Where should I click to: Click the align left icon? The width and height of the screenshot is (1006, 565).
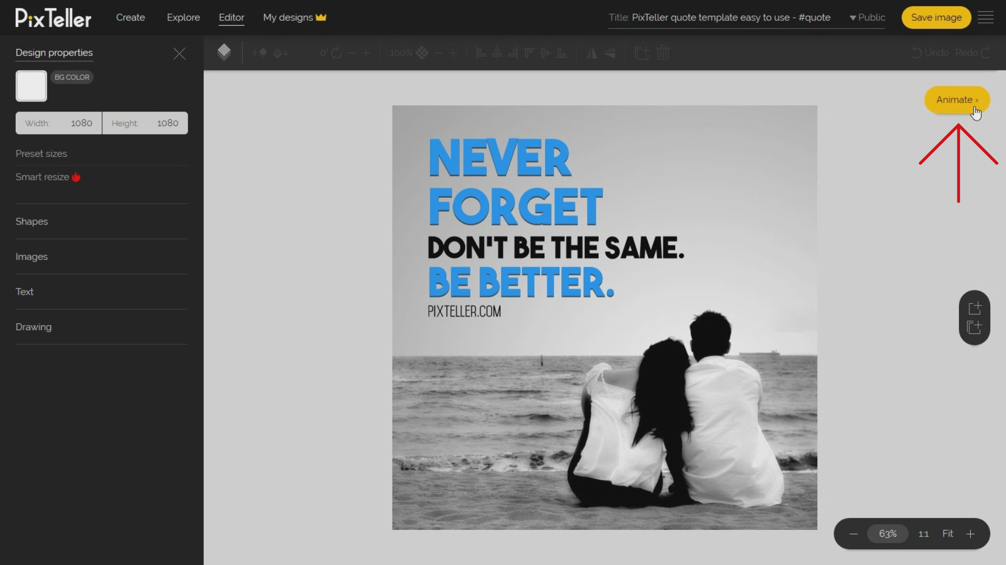[x=481, y=53]
